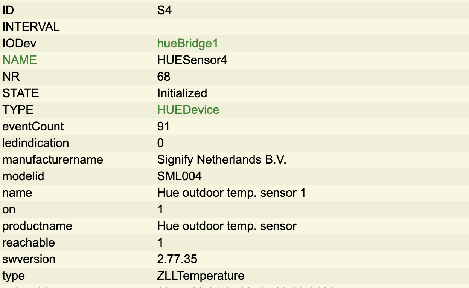Click the manufacturername row label
Image resolution: width=469 pixels, height=288 pixels.
click(53, 160)
